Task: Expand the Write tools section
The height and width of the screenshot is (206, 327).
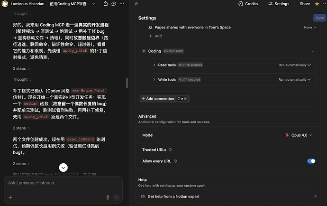Action: (x=154, y=80)
